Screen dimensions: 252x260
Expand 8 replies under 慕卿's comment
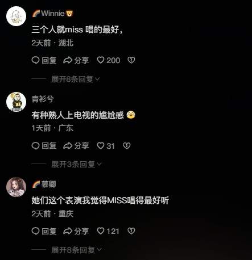pos(76,250)
